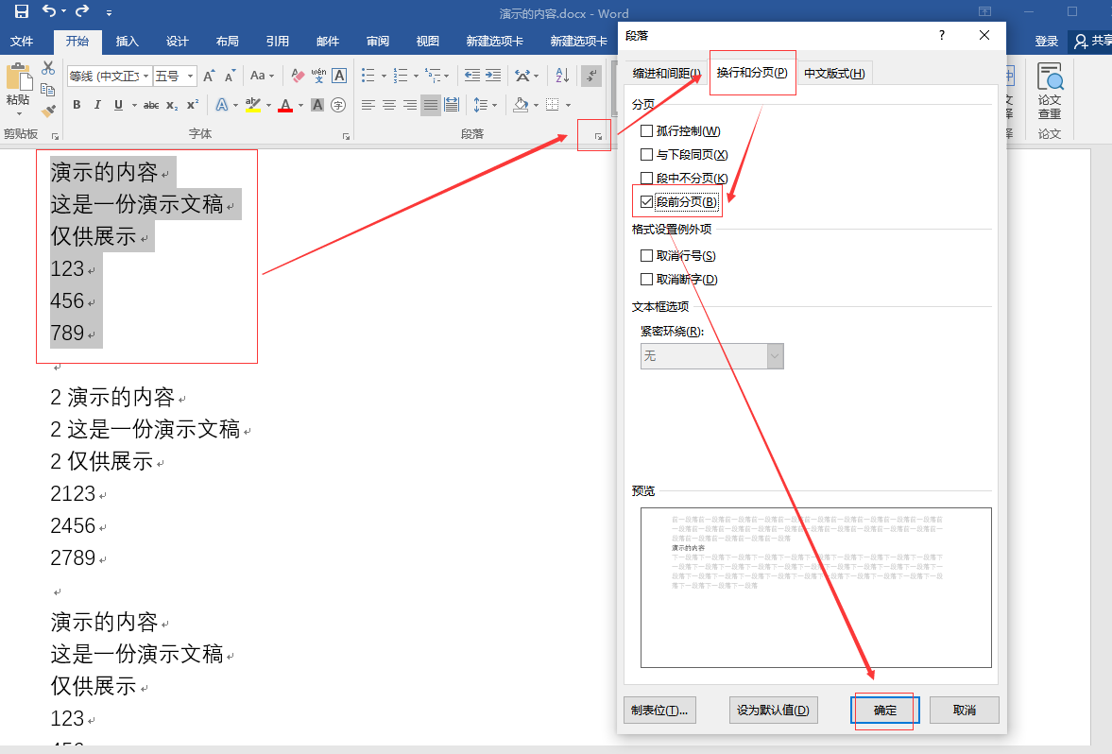Screen dimensions: 1112x754
Task: Redo the last action
Action: pos(82,11)
